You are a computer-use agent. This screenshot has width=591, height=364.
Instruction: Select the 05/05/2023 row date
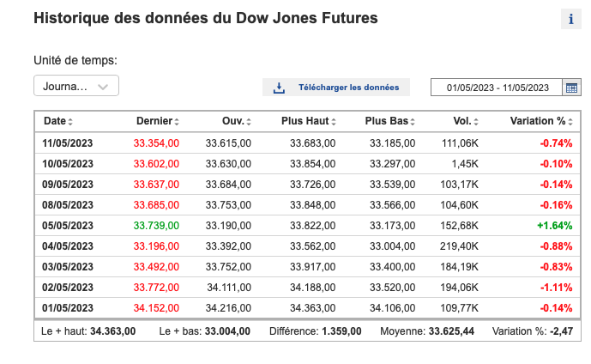click(x=68, y=225)
